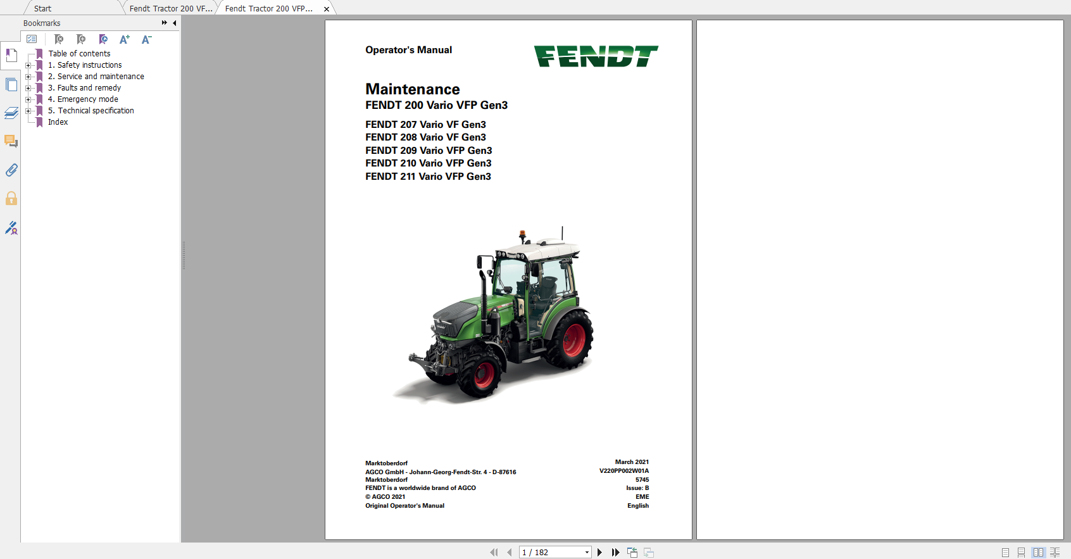1071x559 pixels.
Task: Expand the 3. Faults and remedy bookmark
Action: tap(28, 88)
